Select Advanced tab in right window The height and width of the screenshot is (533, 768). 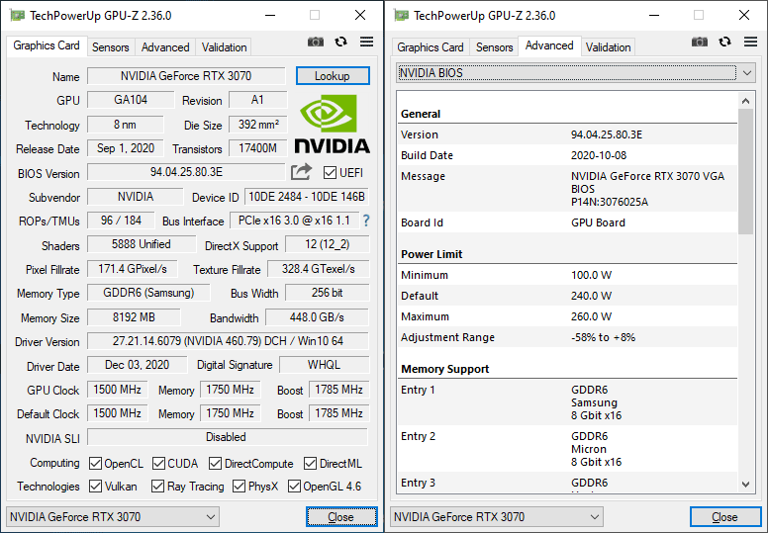(549, 46)
